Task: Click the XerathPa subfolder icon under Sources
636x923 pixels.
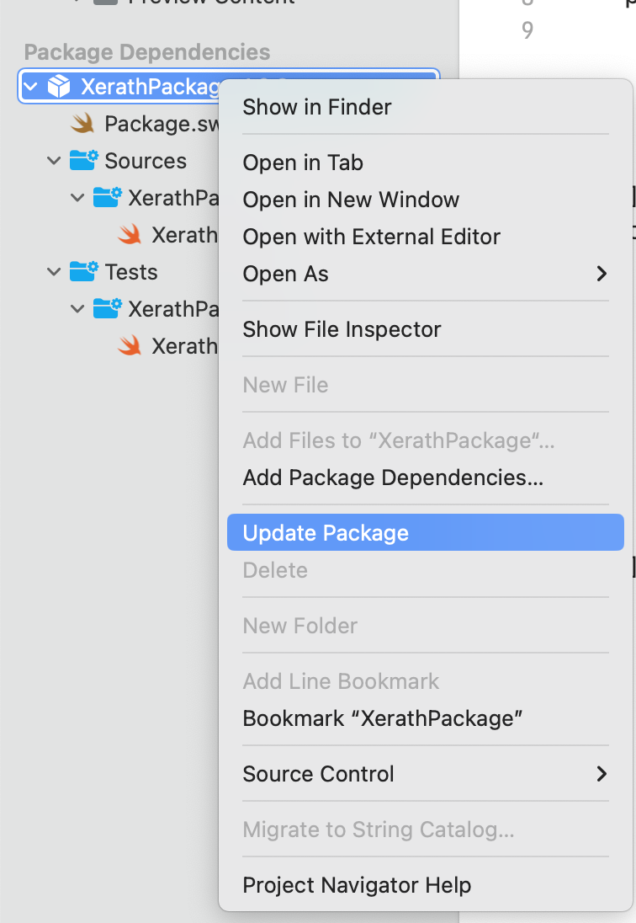Action: click(x=107, y=197)
